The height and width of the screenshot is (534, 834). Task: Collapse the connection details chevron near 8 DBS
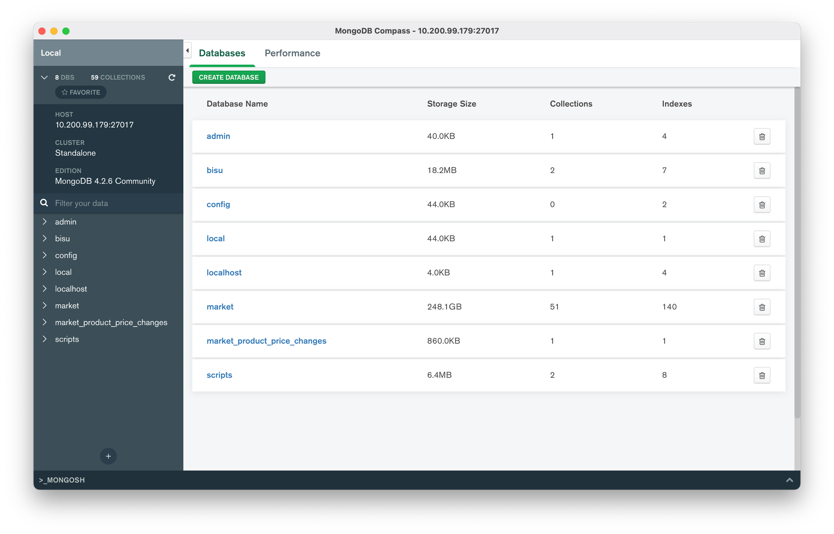[44, 77]
